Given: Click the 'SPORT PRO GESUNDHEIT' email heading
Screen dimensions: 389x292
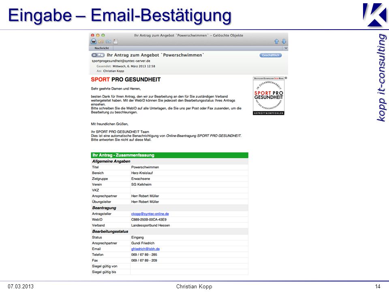Looking at the screenshot, I should 126,80.
